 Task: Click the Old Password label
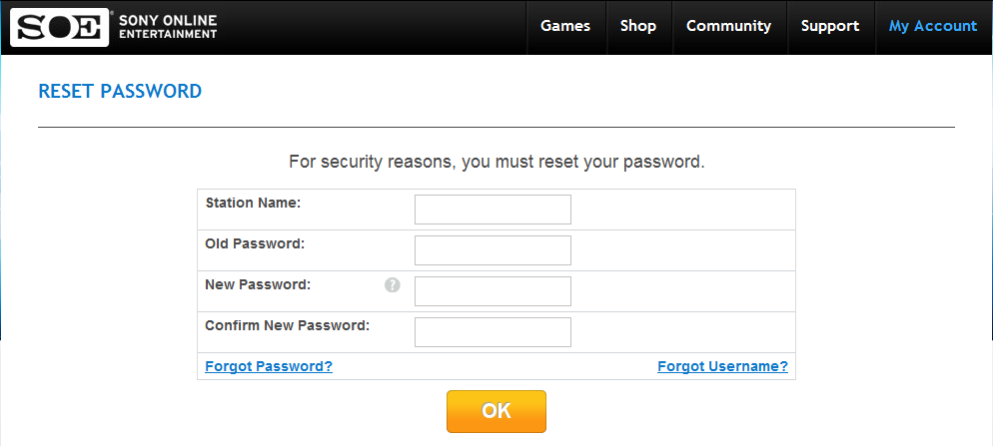(255, 243)
